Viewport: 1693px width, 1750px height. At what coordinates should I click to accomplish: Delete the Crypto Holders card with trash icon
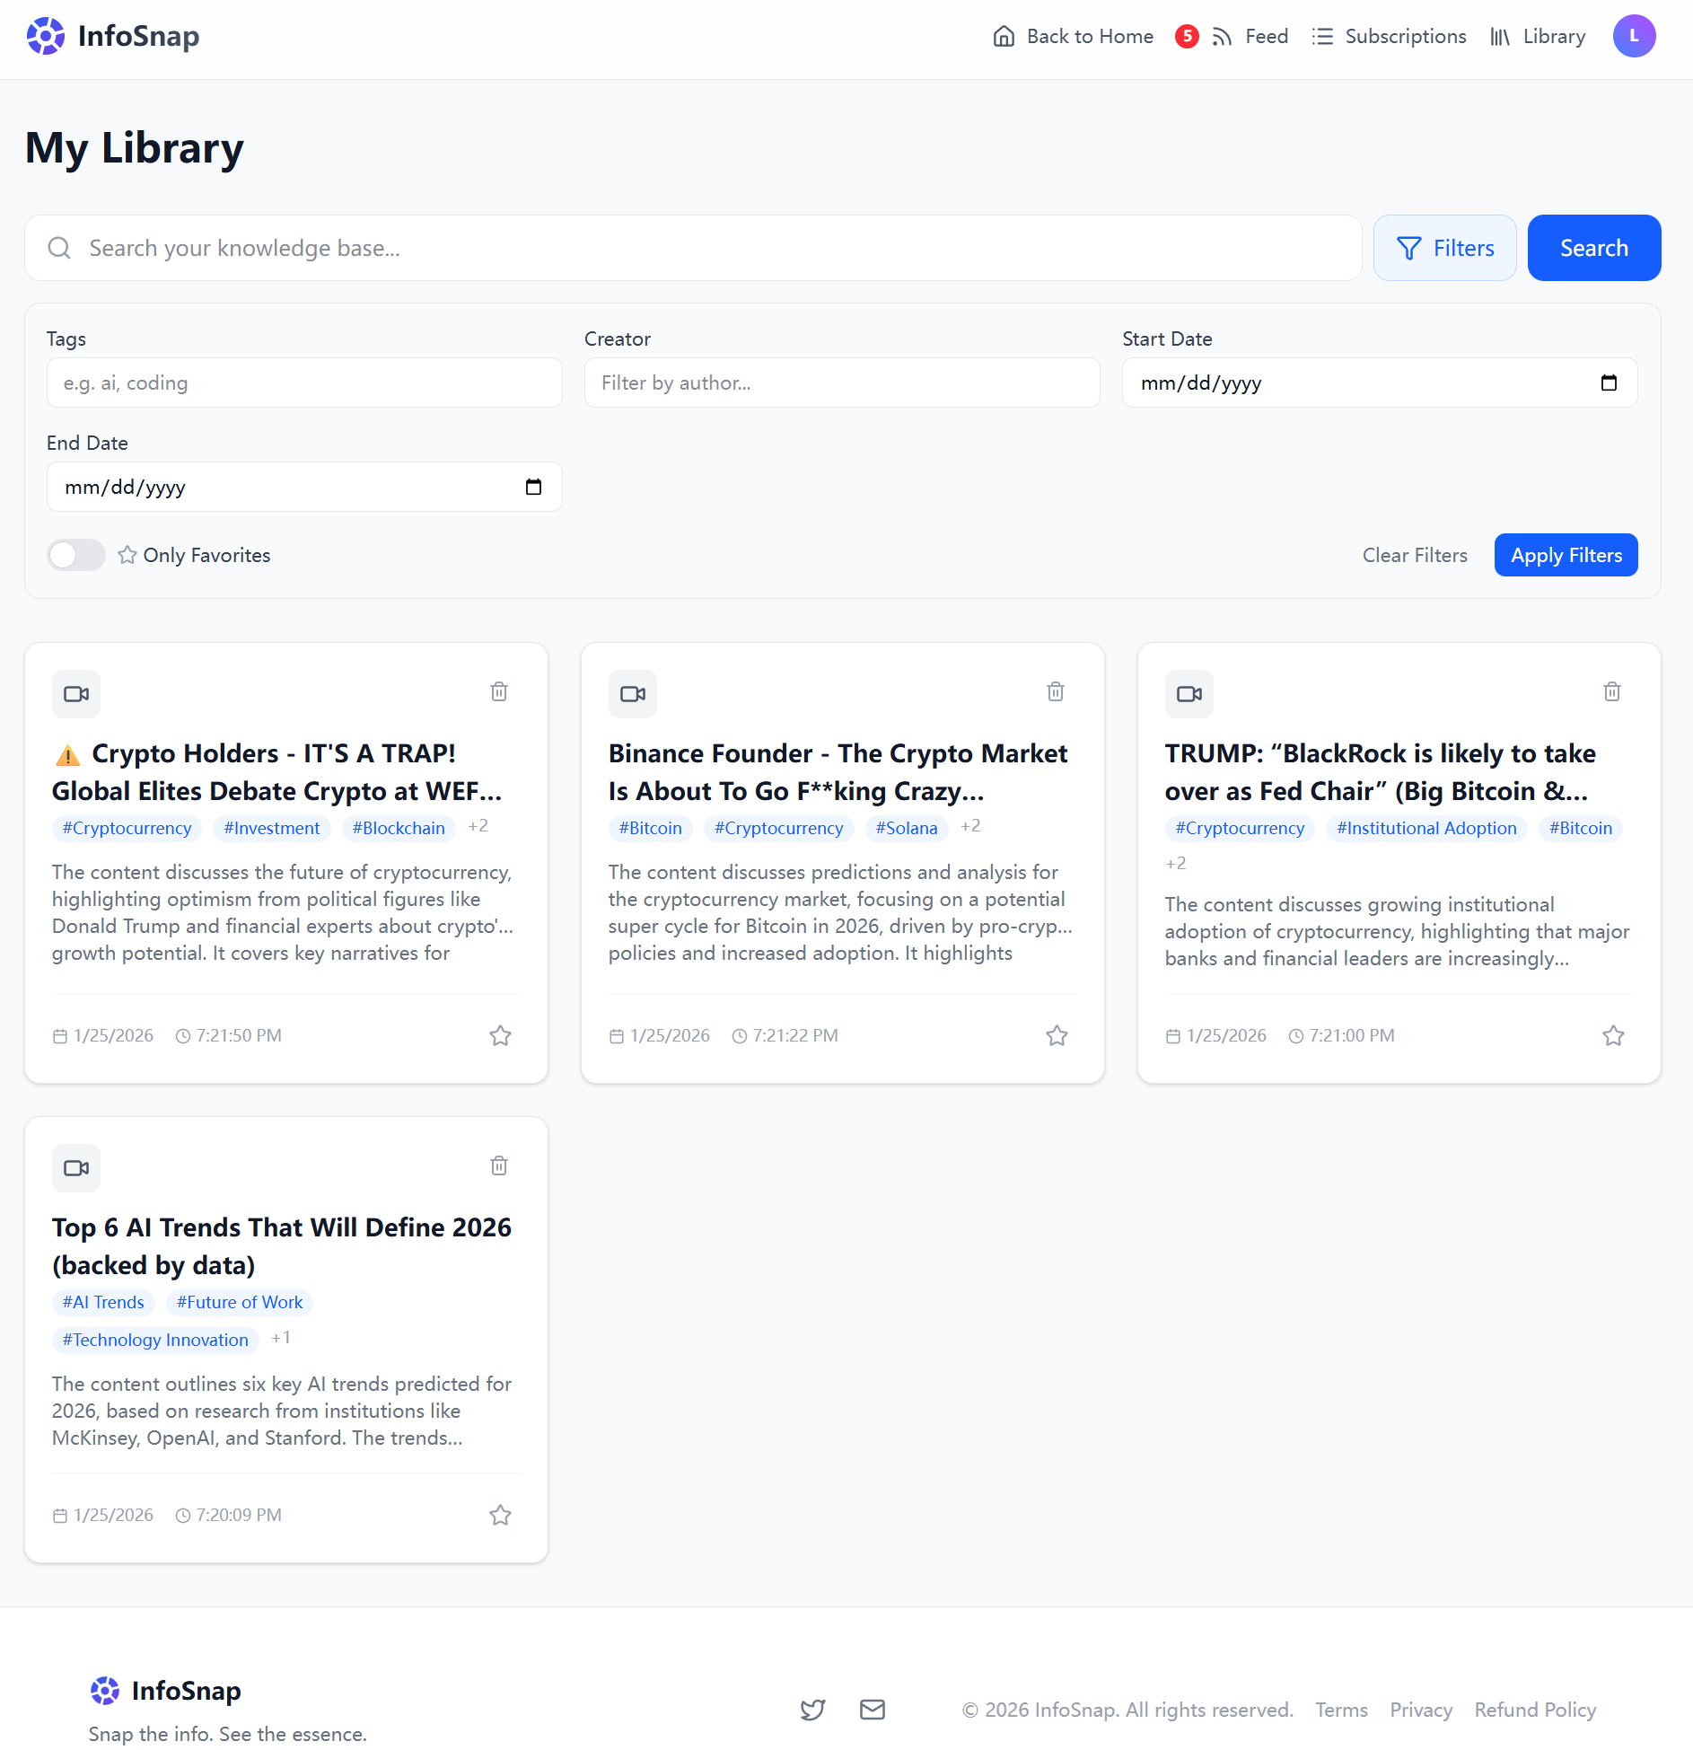tap(499, 691)
